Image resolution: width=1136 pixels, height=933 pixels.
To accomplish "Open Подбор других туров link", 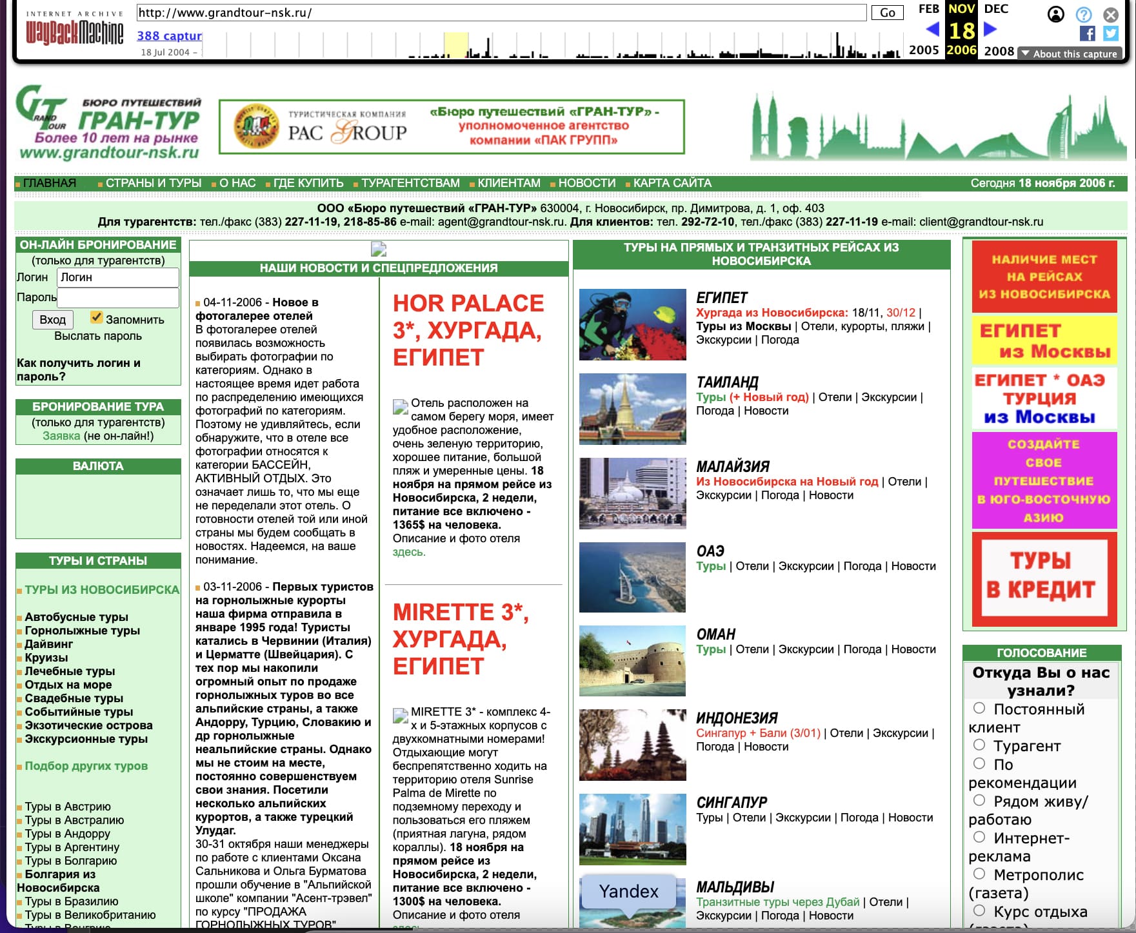I will click(86, 766).
